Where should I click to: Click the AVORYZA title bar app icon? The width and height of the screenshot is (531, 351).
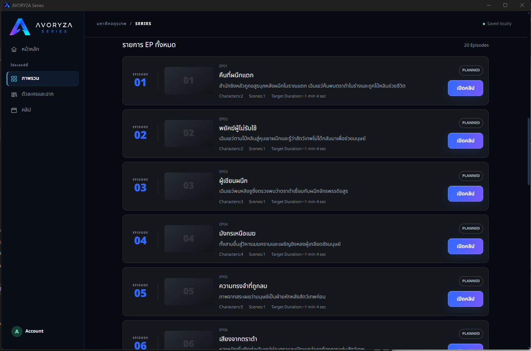point(7,5)
